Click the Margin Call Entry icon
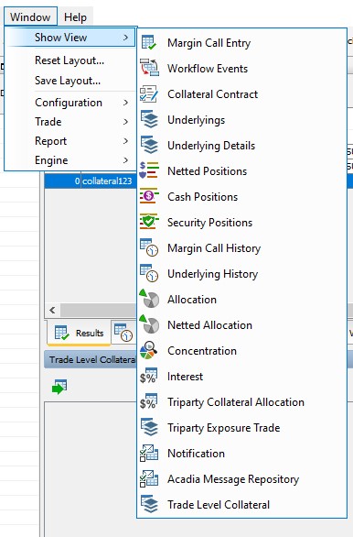The image size is (353, 537). [149, 43]
